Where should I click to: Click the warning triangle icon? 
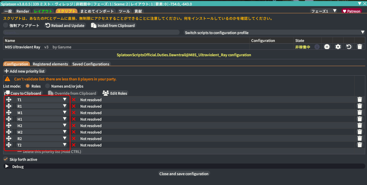click(8, 79)
